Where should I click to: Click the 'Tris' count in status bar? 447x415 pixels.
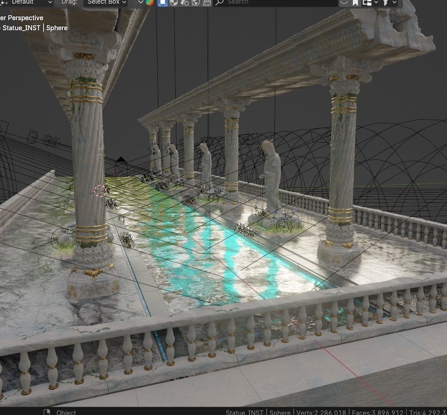(x=428, y=412)
